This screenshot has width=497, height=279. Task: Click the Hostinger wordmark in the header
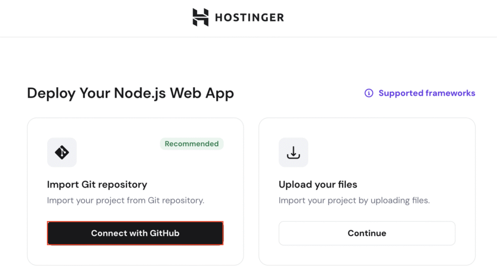point(249,17)
